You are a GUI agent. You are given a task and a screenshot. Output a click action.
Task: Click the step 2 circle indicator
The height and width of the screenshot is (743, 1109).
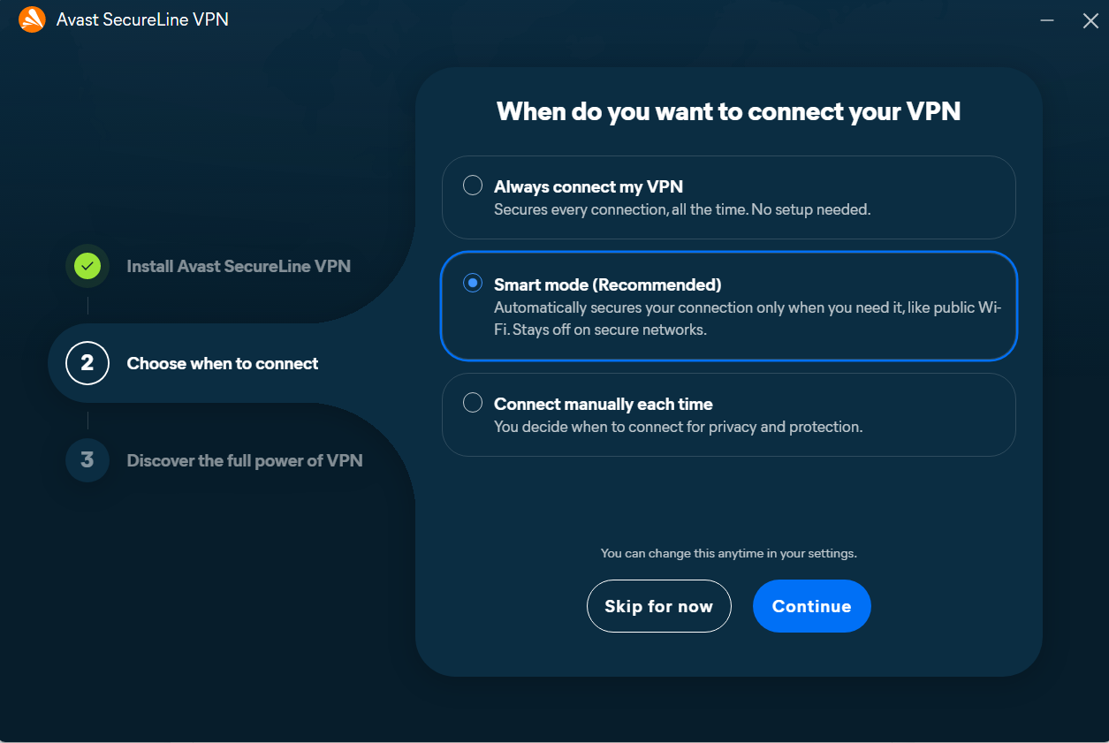(x=87, y=362)
